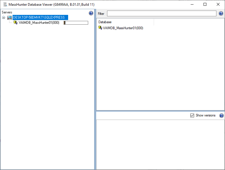225x170 pixels.
Task: Uncheck the Show versions checkbox
Action: pos(192,116)
